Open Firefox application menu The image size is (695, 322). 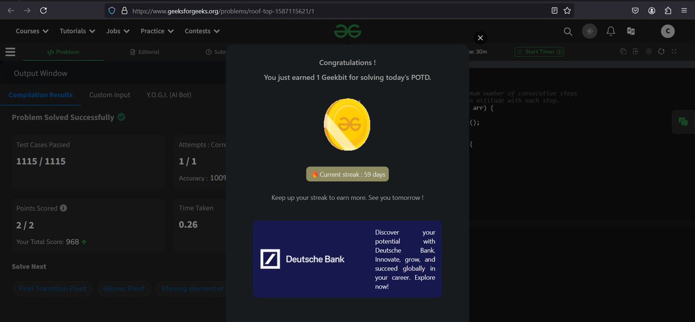pyautogui.click(x=684, y=10)
